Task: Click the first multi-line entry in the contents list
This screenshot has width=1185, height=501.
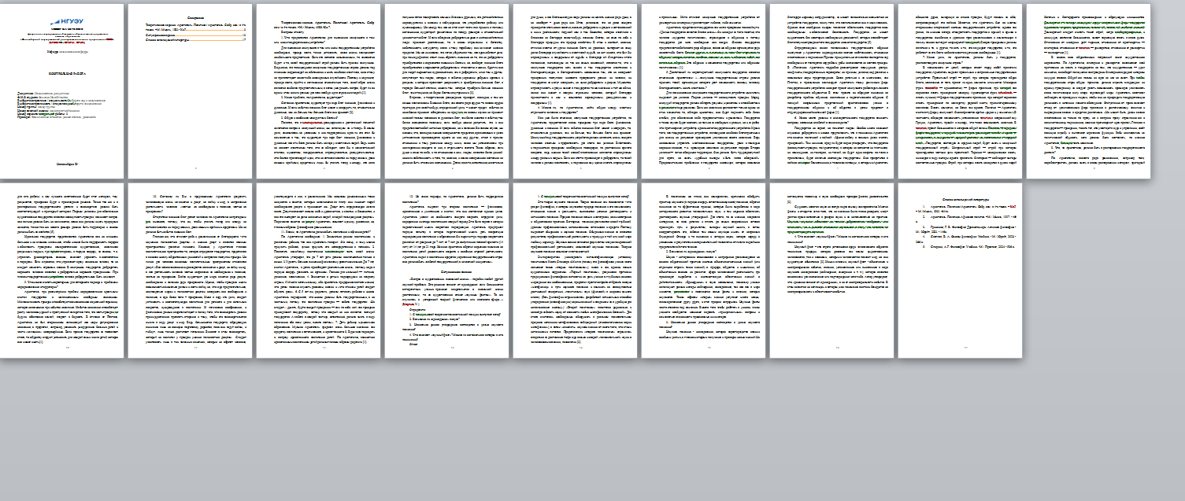Action: tap(195, 28)
